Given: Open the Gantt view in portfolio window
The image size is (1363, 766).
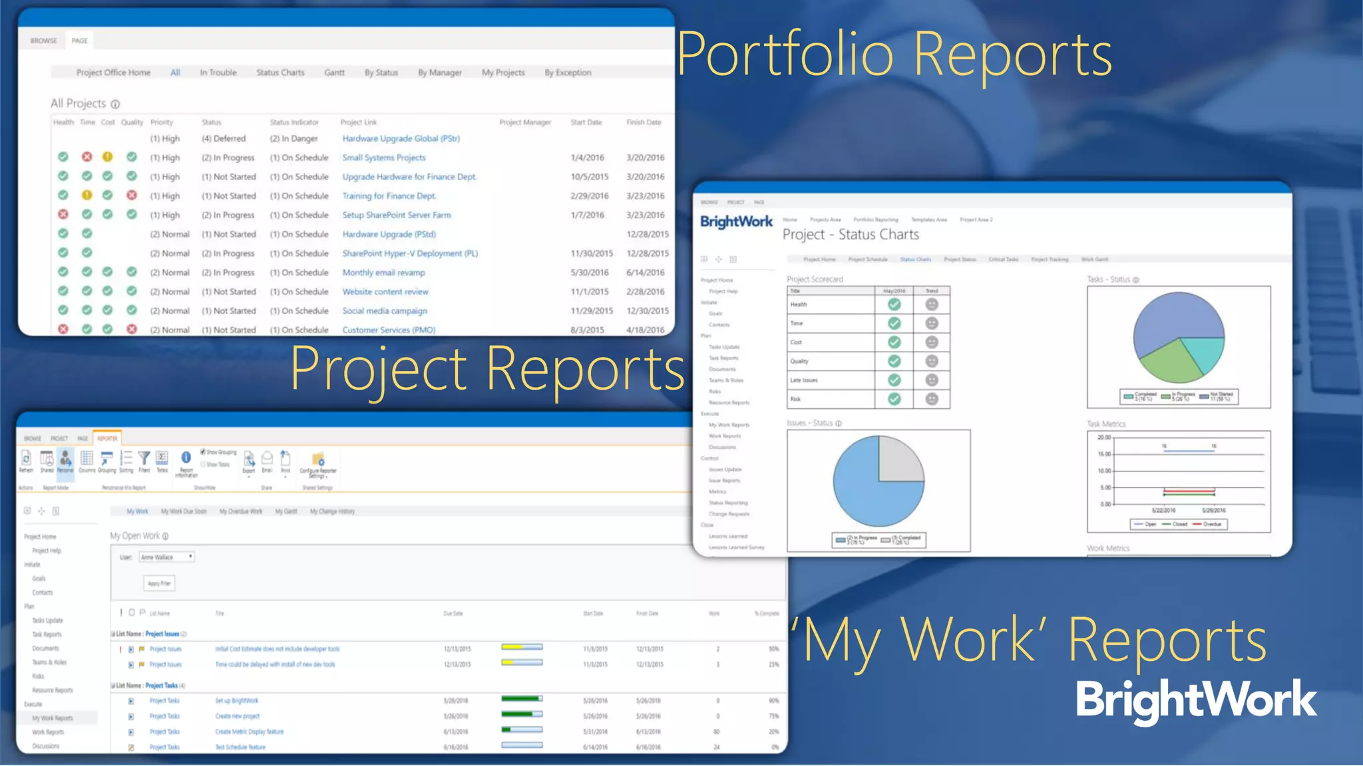Looking at the screenshot, I should coord(335,72).
